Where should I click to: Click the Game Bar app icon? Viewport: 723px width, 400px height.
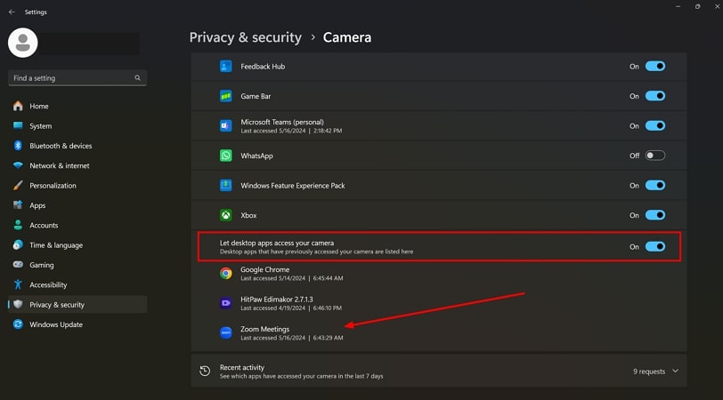pyautogui.click(x=226, y=96)
